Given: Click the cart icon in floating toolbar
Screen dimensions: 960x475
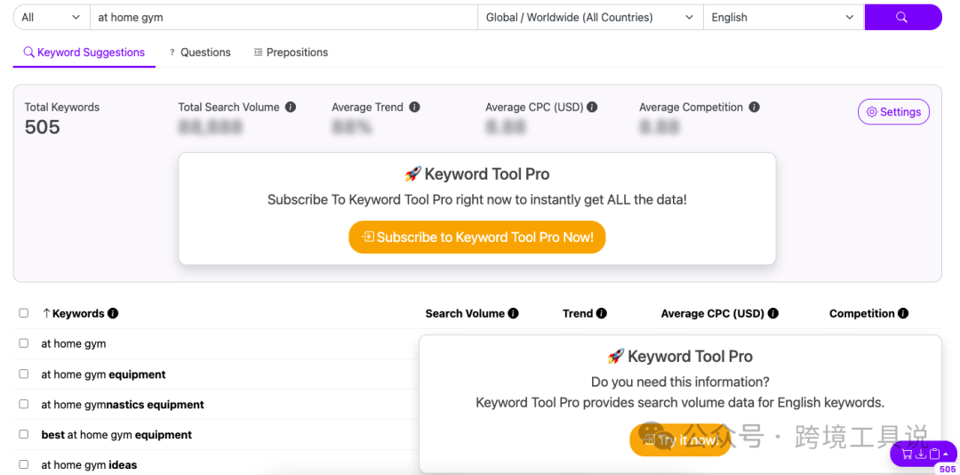Looking at the screenshot, I should tap(907, 455).
